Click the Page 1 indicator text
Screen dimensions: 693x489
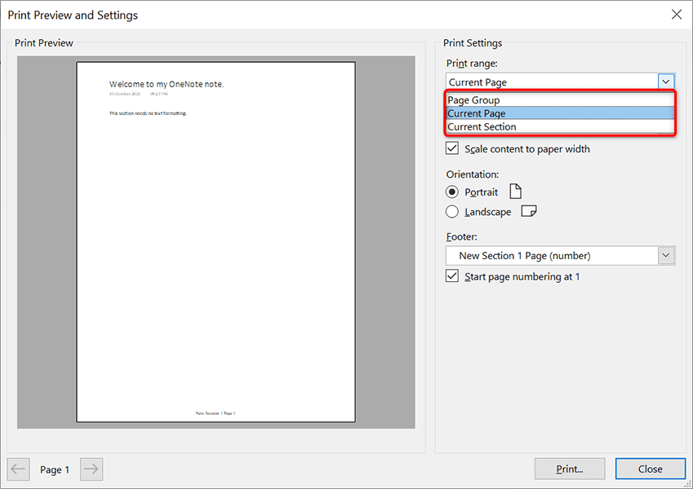point(55,469)
